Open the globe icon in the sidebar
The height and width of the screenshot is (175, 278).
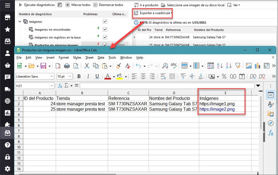click(x=8, y=101)
